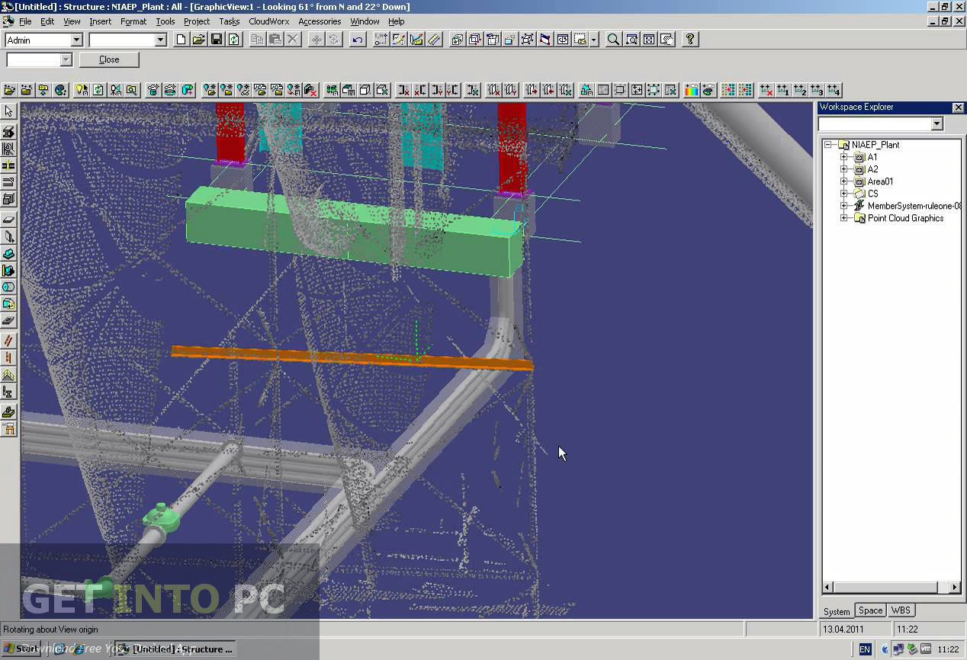Expand the MemberSystem-ruleone node

click(843, 206)
